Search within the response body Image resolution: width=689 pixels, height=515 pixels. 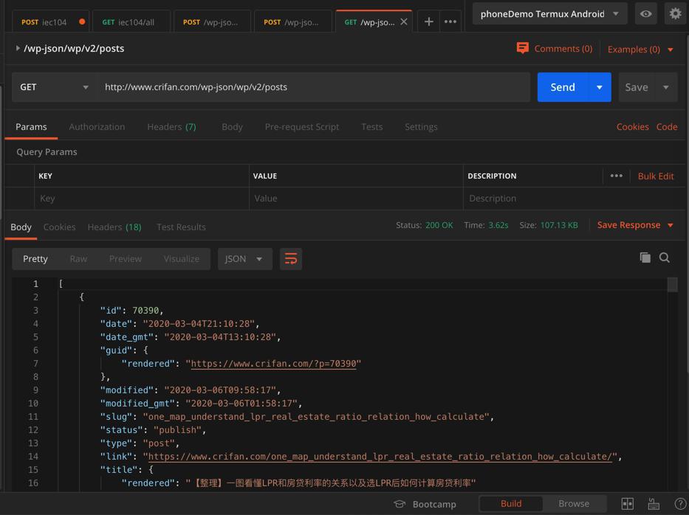[x=665, y=257]
